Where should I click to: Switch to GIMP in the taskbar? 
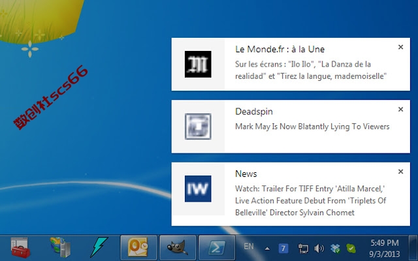[x=178, y=247]
